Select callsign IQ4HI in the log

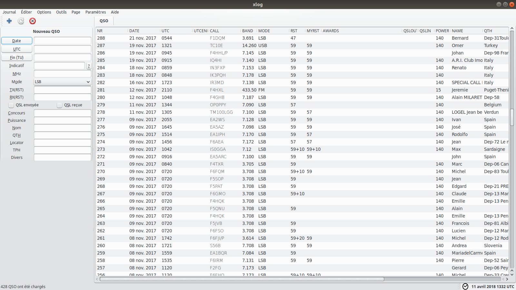click(216, 60)
